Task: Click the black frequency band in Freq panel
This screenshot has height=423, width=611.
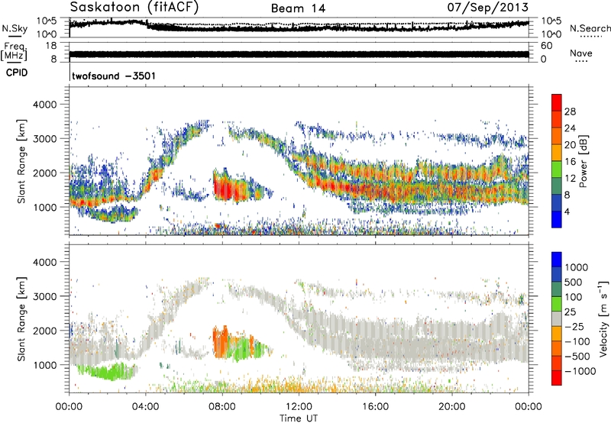Action: pos(299,54)
